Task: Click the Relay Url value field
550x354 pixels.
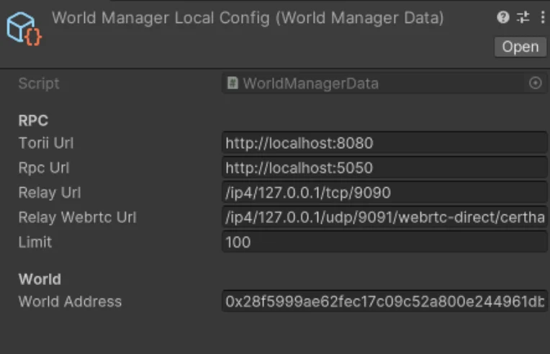Action: 384,193
